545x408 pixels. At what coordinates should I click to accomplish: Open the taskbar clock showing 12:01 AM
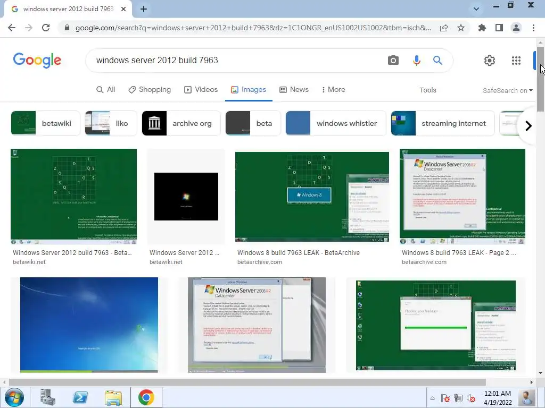click(498, 398)
